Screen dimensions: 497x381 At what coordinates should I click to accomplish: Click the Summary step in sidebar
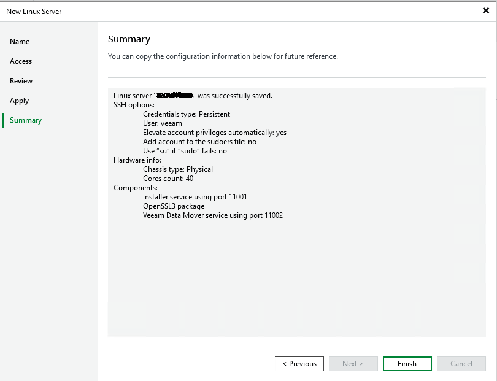(26, 120)
